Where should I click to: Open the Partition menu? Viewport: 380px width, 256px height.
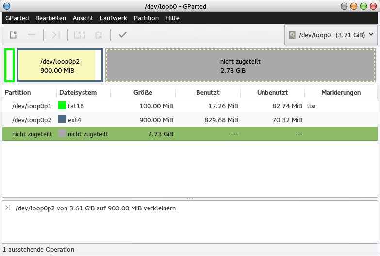coord(146,18)
